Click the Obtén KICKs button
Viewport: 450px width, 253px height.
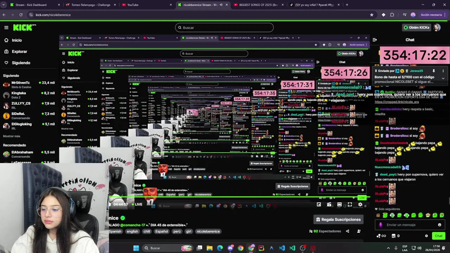(x=417, y=27)
